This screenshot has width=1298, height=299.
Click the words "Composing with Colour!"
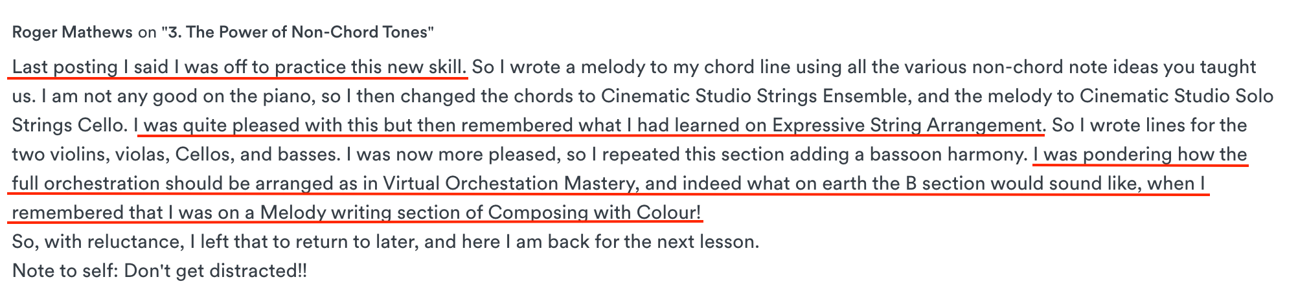[x=594, y=213]
